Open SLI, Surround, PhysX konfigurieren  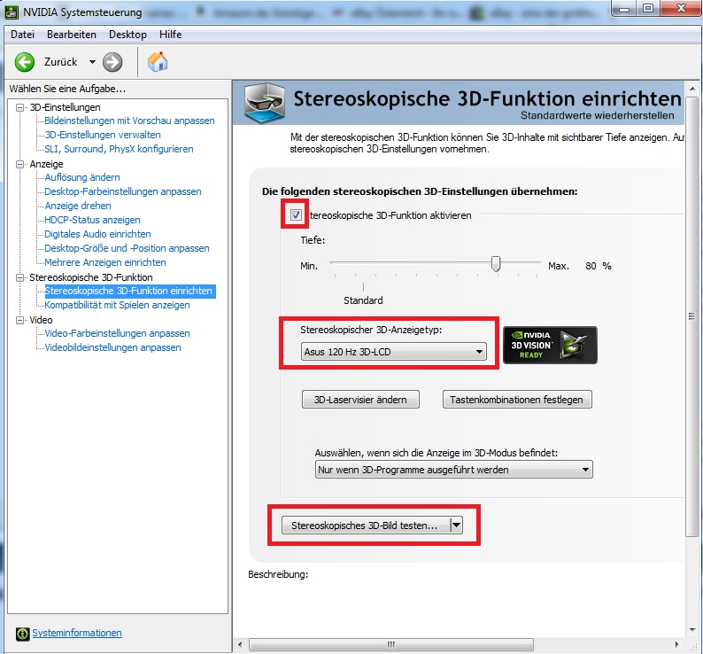pos(119,149)
